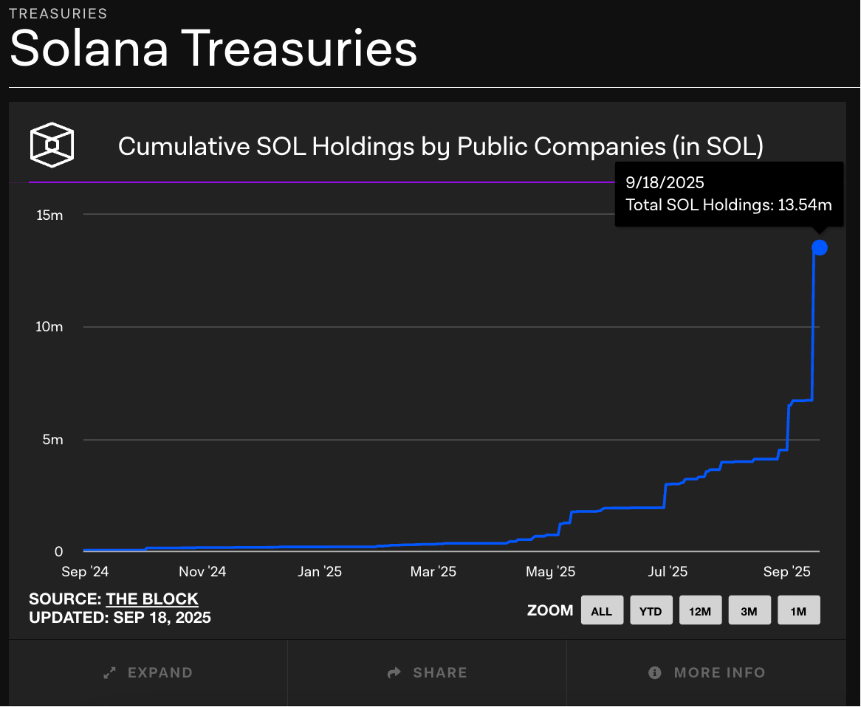Click the 15m y-axis label
This screenshot has height=707, width=861.
click(49, 215)
